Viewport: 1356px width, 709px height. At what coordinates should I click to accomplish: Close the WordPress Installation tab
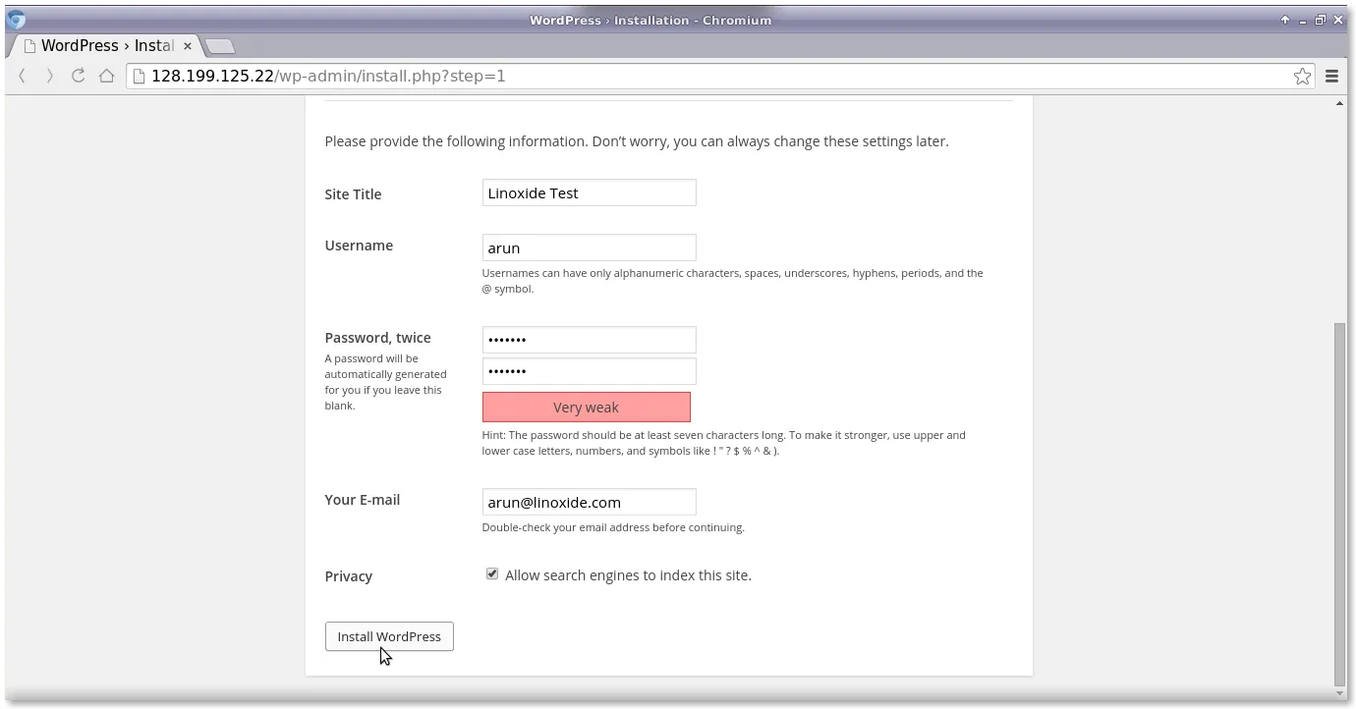tap(187, 45)
